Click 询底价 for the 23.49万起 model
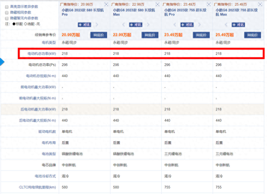 tap(201, 35)
